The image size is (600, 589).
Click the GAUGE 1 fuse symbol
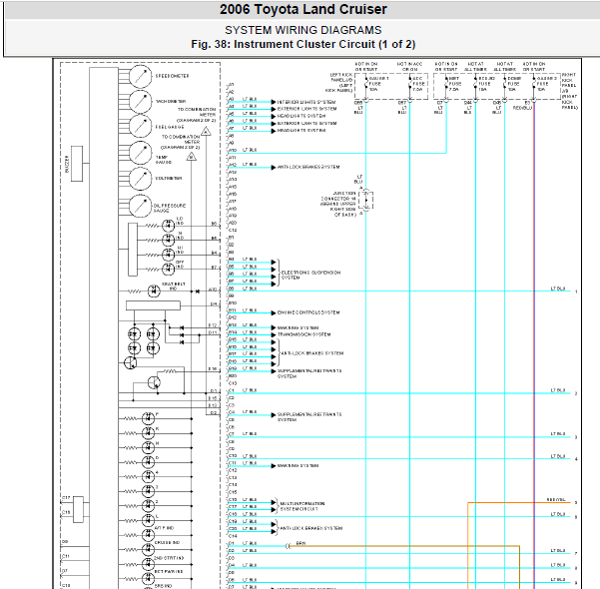tap(365, 84)
